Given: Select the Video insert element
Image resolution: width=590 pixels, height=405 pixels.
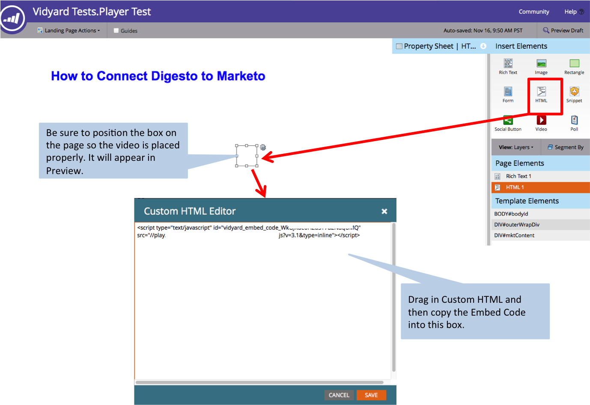Looking at the screenshot, I should point(541,124).
